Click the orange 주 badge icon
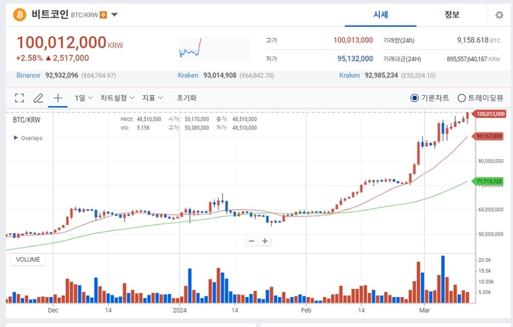513x327 pixels. pos(103,15)
